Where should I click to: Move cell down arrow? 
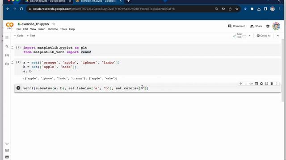point(246,84)
